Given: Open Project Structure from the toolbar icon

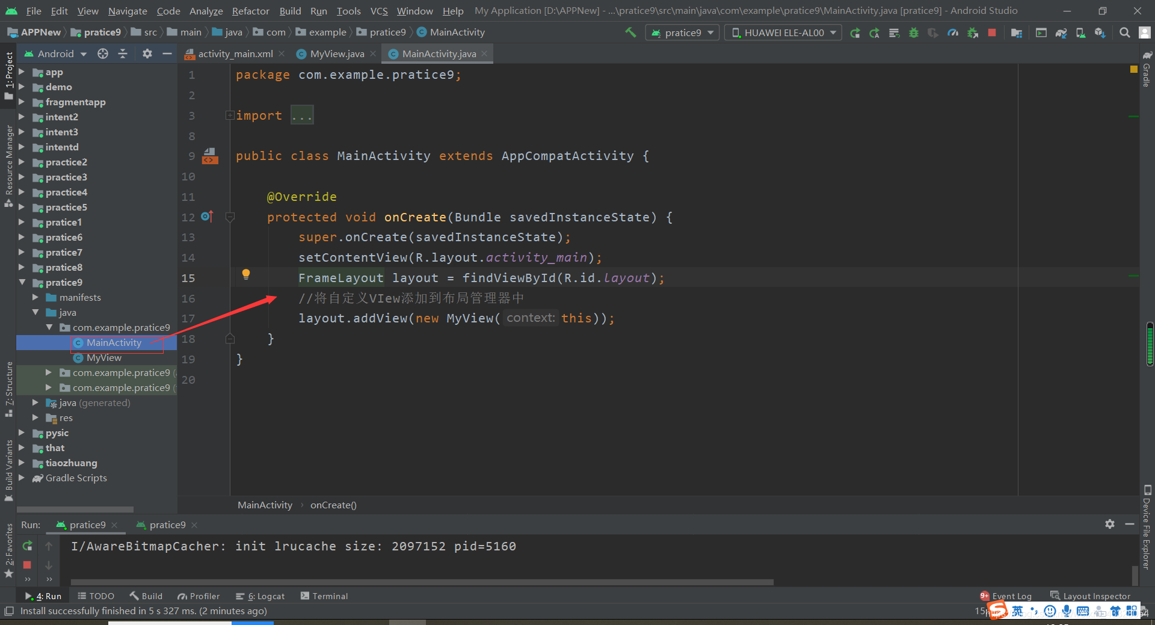Looking at the screenshot, I should (x=1017, y=32).
